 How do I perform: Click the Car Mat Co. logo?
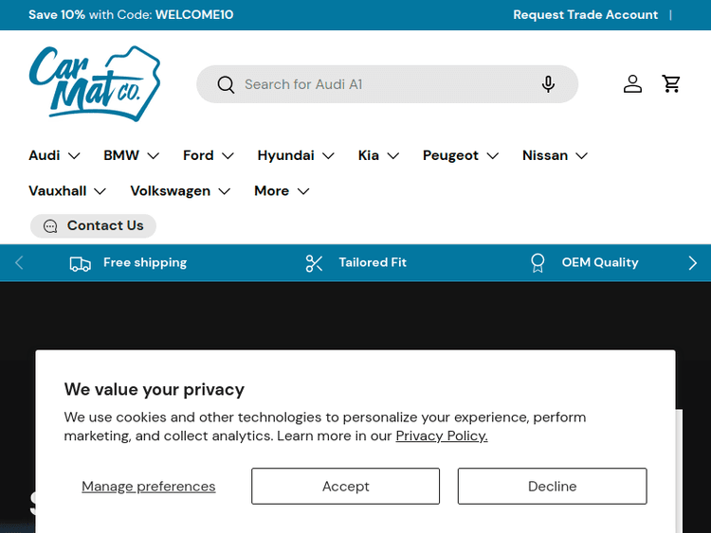click(x=94, y=83)
